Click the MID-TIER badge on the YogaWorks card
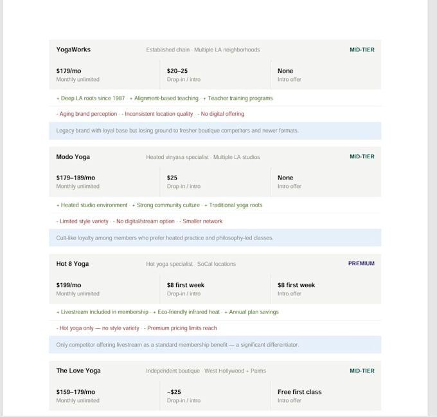The width and height of the screenshot is (437, 417). pyautogui.click(x=362, y=50)
